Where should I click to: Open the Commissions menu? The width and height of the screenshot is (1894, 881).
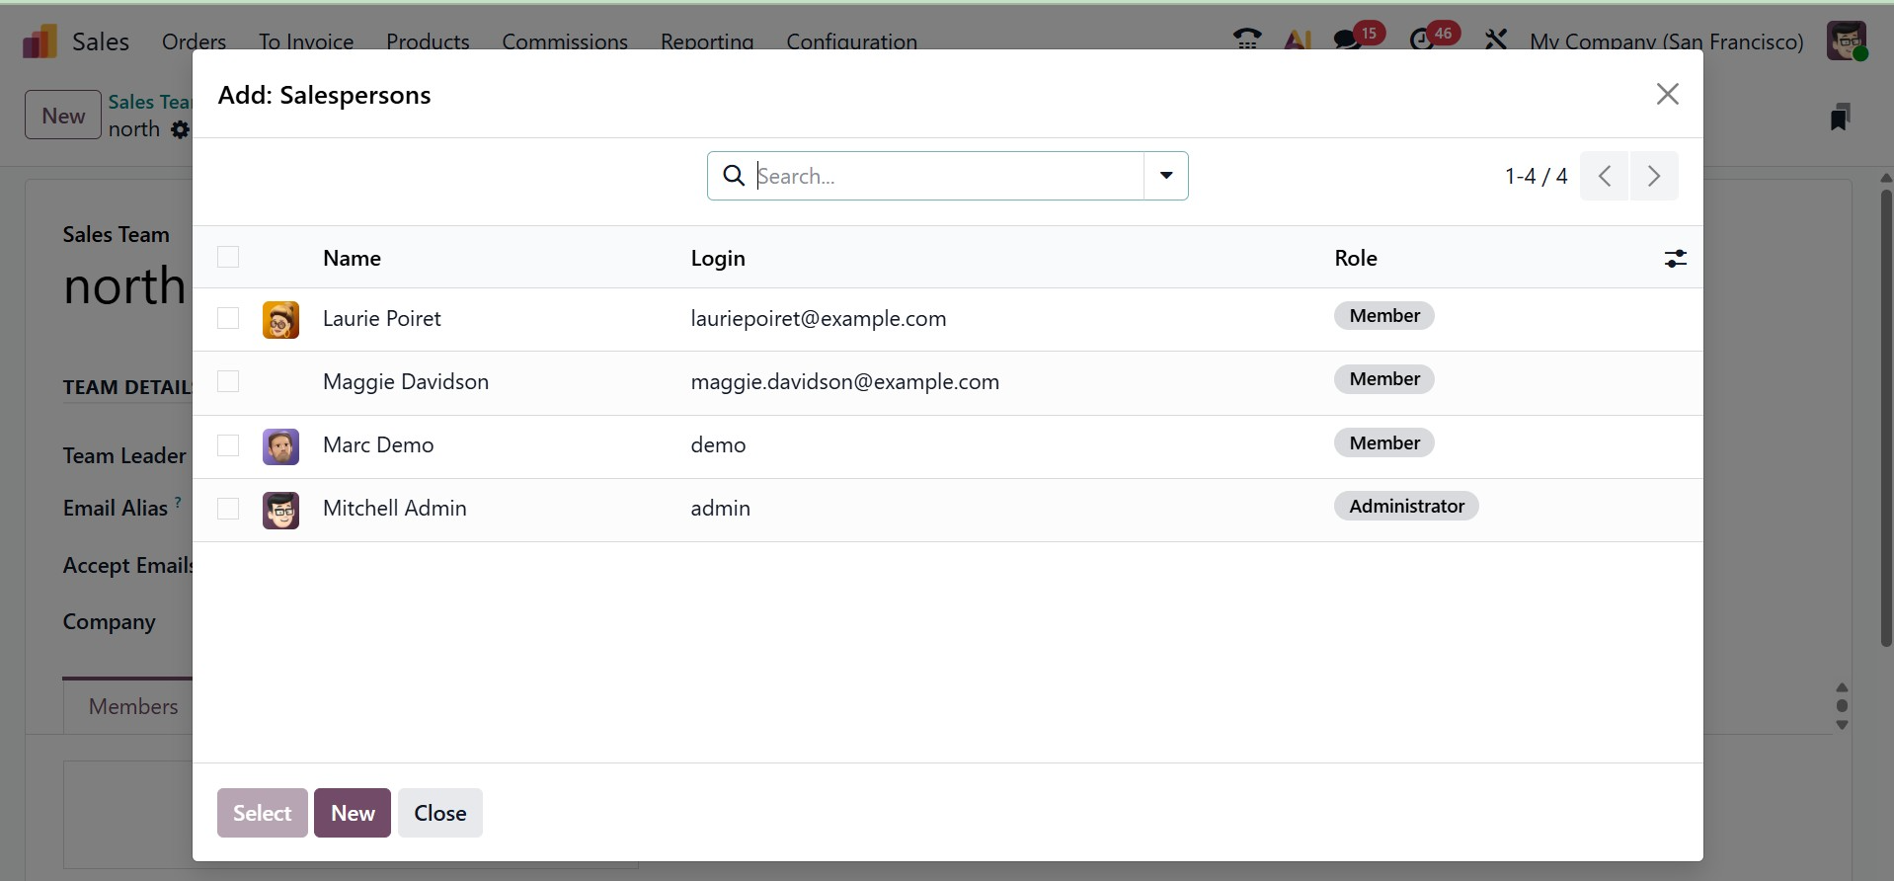point(565,41)
